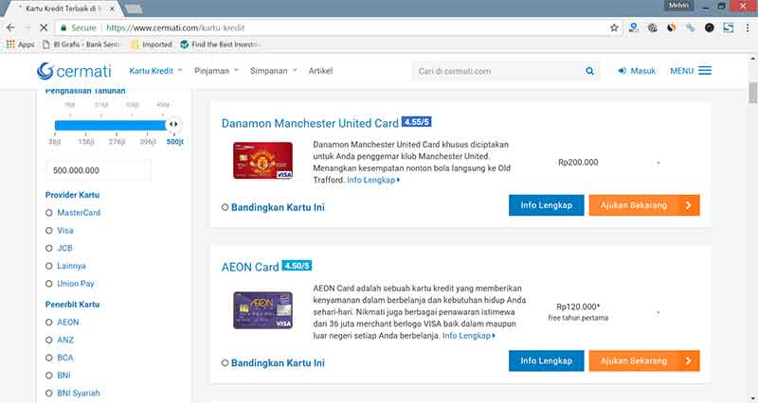
Task: Click inline Info Lengkap link in AEON description
Action: [468, 336]
